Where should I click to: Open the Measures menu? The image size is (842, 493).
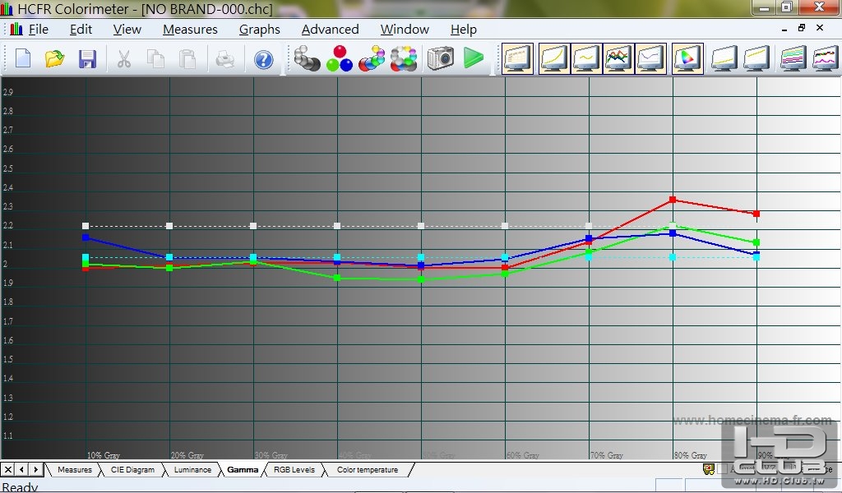(190, 30)
